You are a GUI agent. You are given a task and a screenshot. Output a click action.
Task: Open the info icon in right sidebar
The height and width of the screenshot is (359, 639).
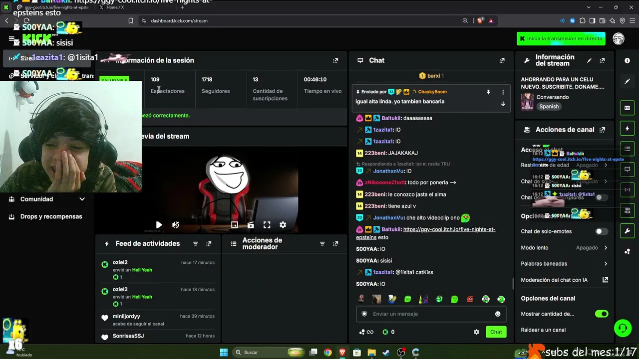tap(627, 60)
